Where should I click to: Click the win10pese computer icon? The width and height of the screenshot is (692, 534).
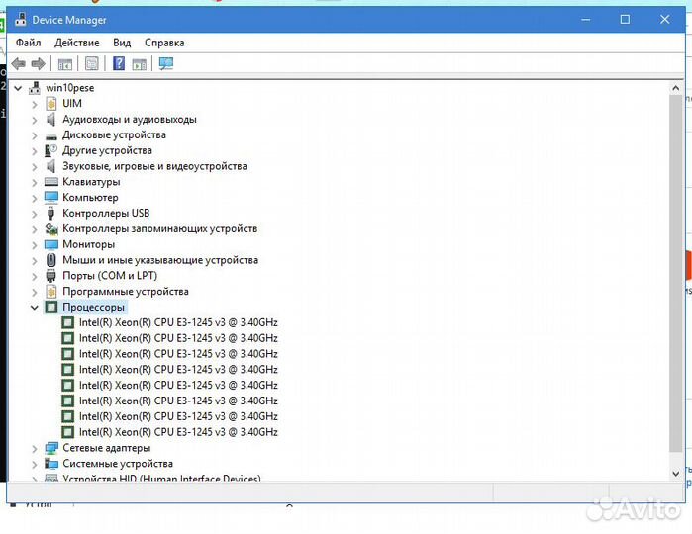pyautogui.click(x=35, y=88)
